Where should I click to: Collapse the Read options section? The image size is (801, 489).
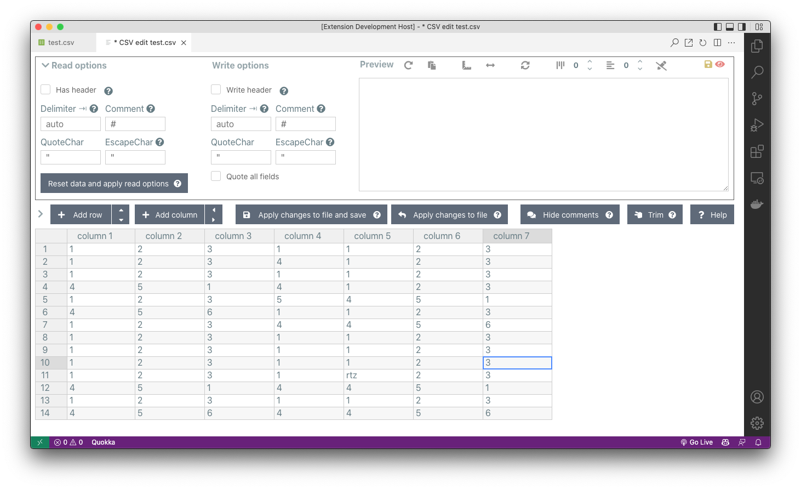click(45, 65)
